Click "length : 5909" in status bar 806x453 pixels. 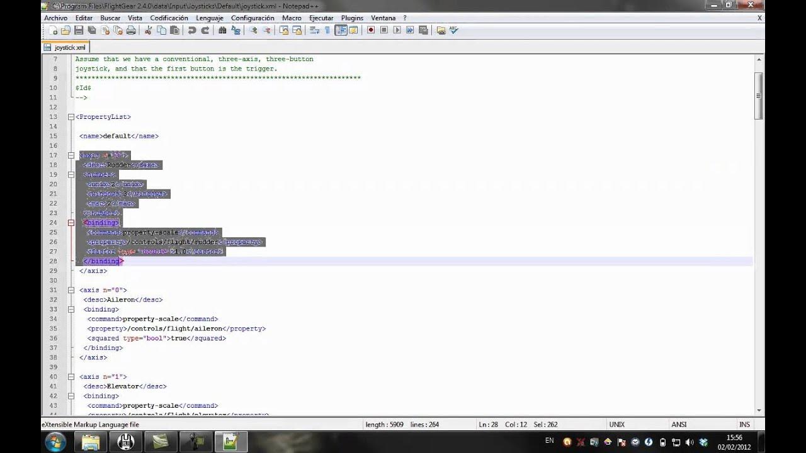click(385, 425)
